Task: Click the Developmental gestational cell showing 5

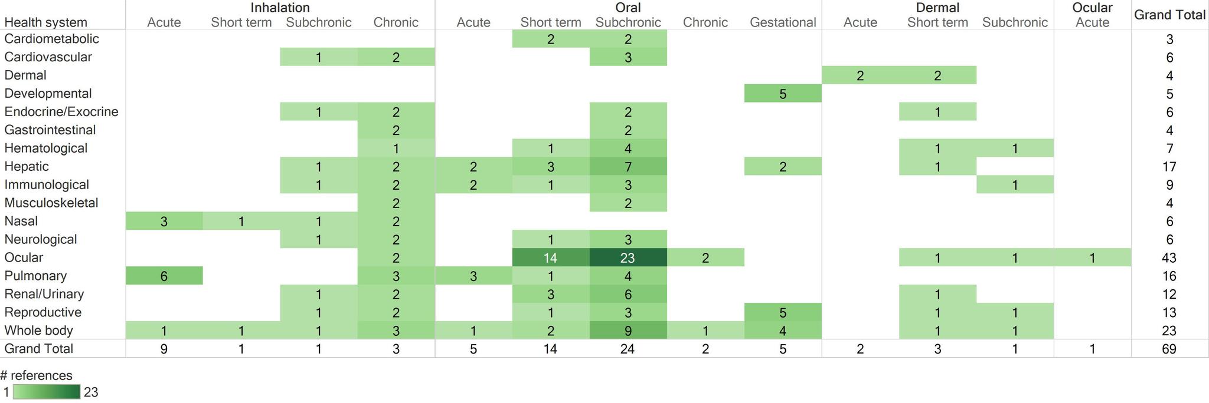Action: (x=782, y=94)
